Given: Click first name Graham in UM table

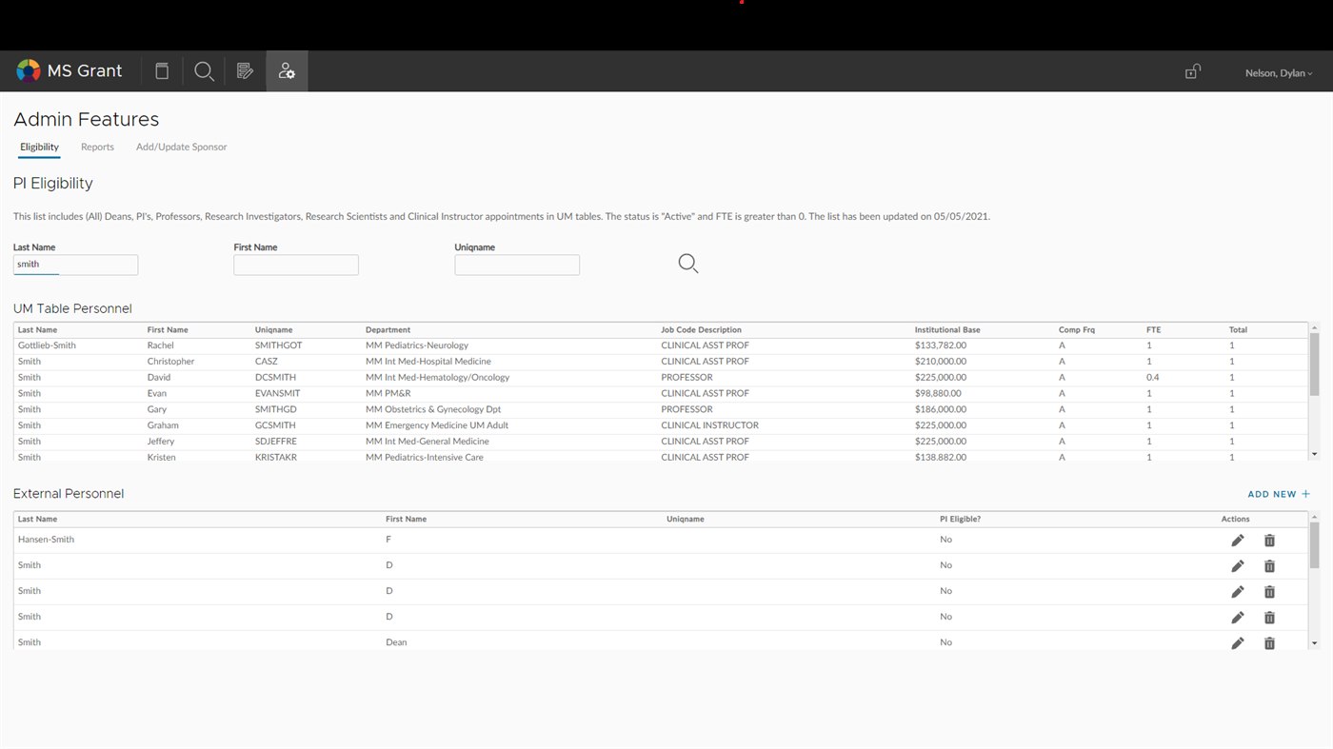Looking at the screenshot, I should pos(163,425).
